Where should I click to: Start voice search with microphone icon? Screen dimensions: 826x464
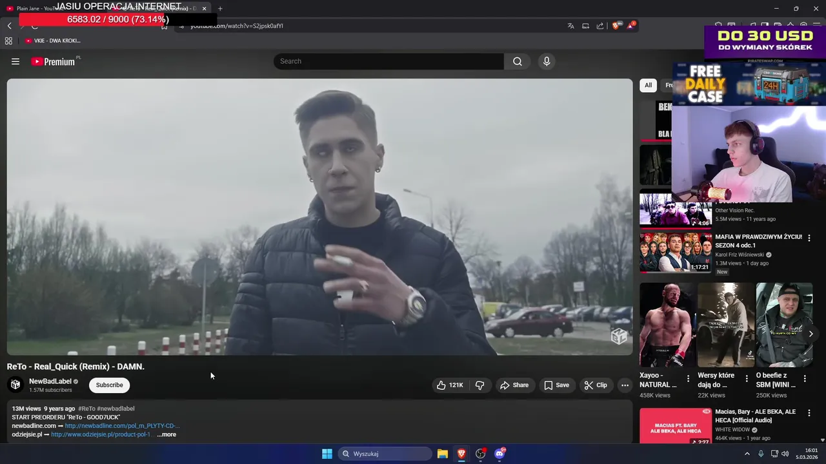coord(547,61)
